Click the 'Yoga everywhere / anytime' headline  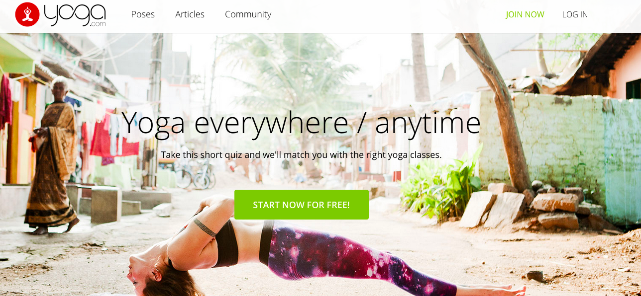pos(301,123)
